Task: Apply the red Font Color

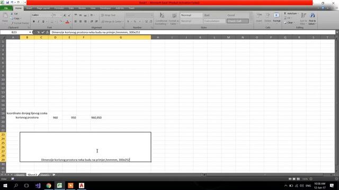Action: coord(67,22)
